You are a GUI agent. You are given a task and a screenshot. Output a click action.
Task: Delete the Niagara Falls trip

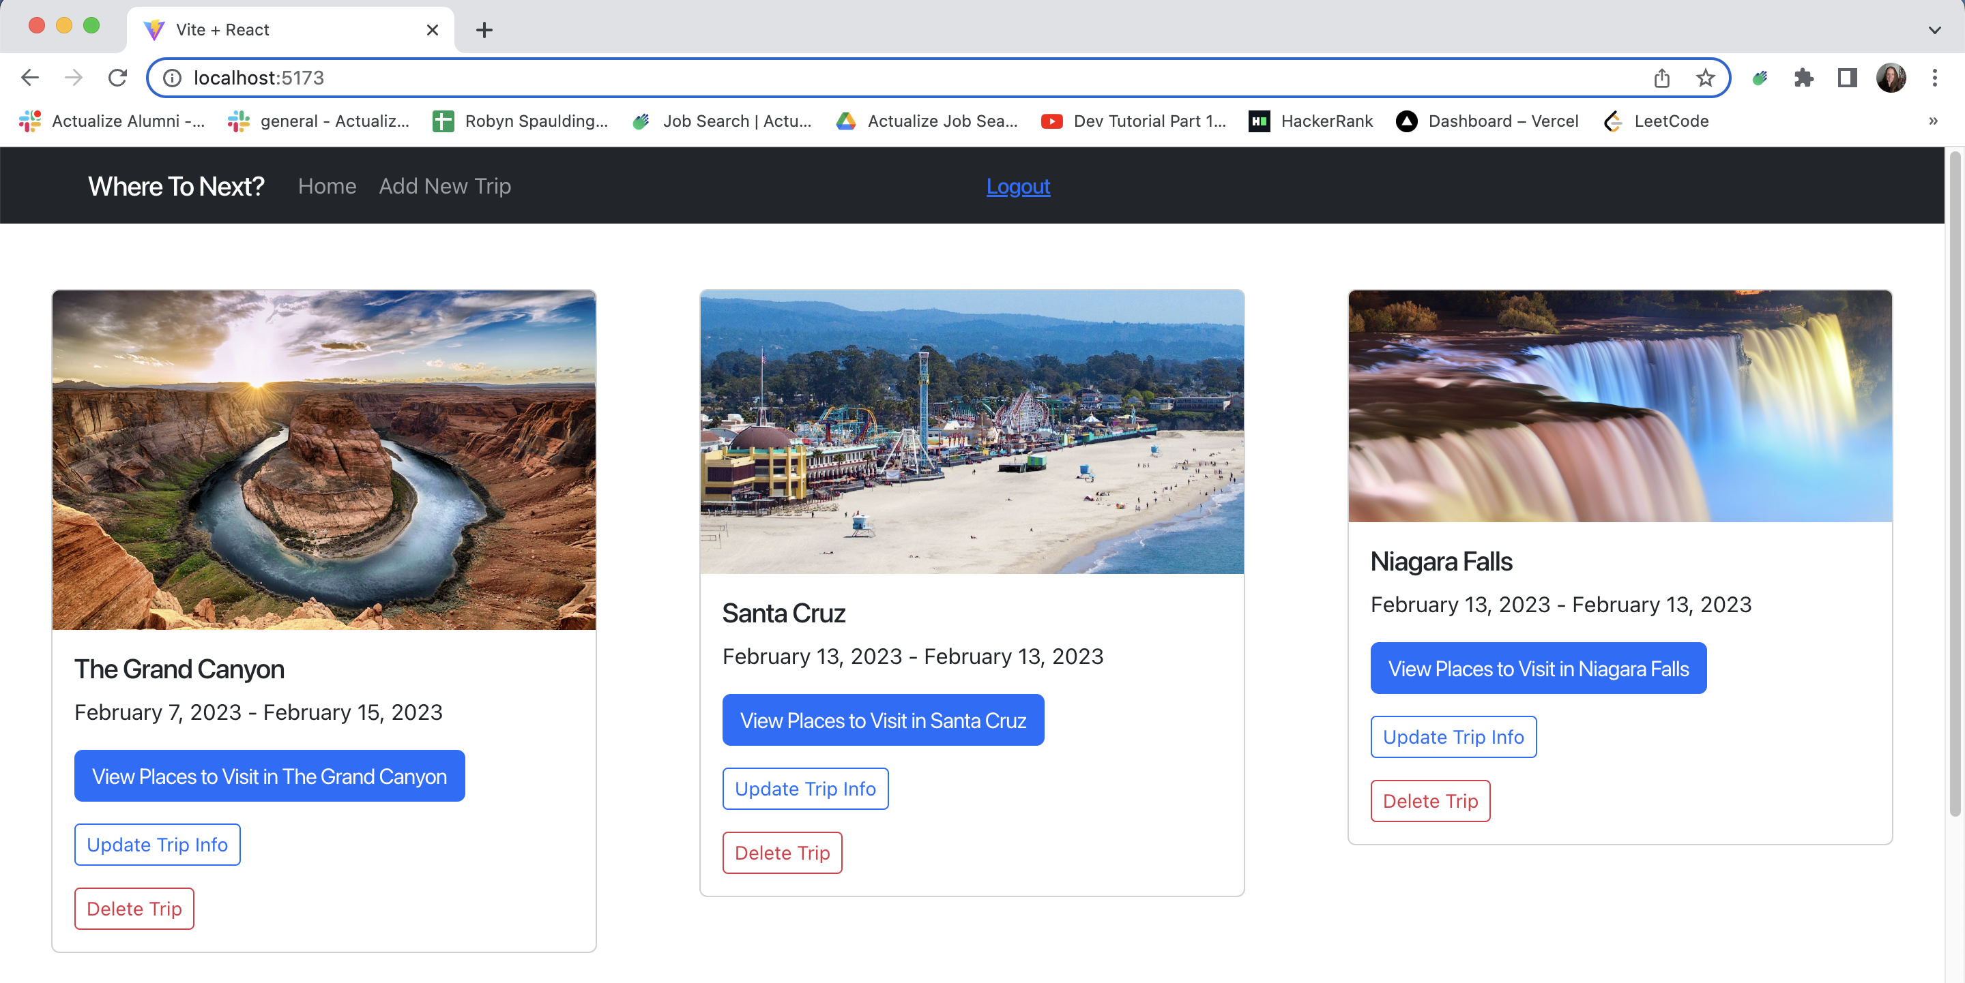(1429, 801)
